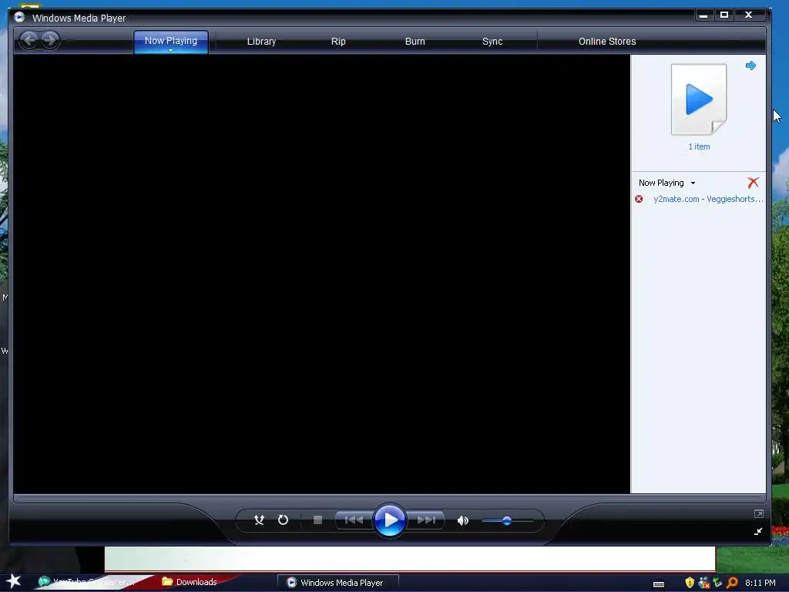Image resolution: width=789 pixels, height=592 pixels.
Task: Open the YouTube Converter taskbar button
Action: pyautogui.click(x=86, y=582)
